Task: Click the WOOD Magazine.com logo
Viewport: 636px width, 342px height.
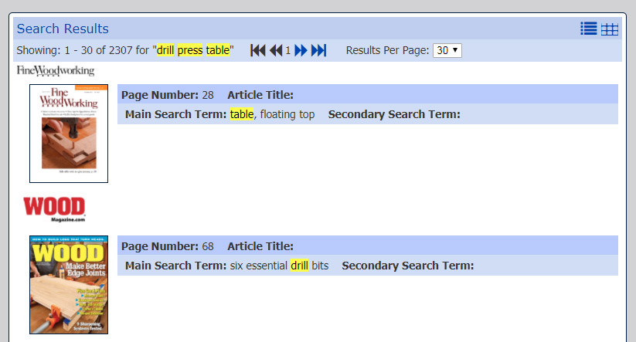Action: pos(54,209)
